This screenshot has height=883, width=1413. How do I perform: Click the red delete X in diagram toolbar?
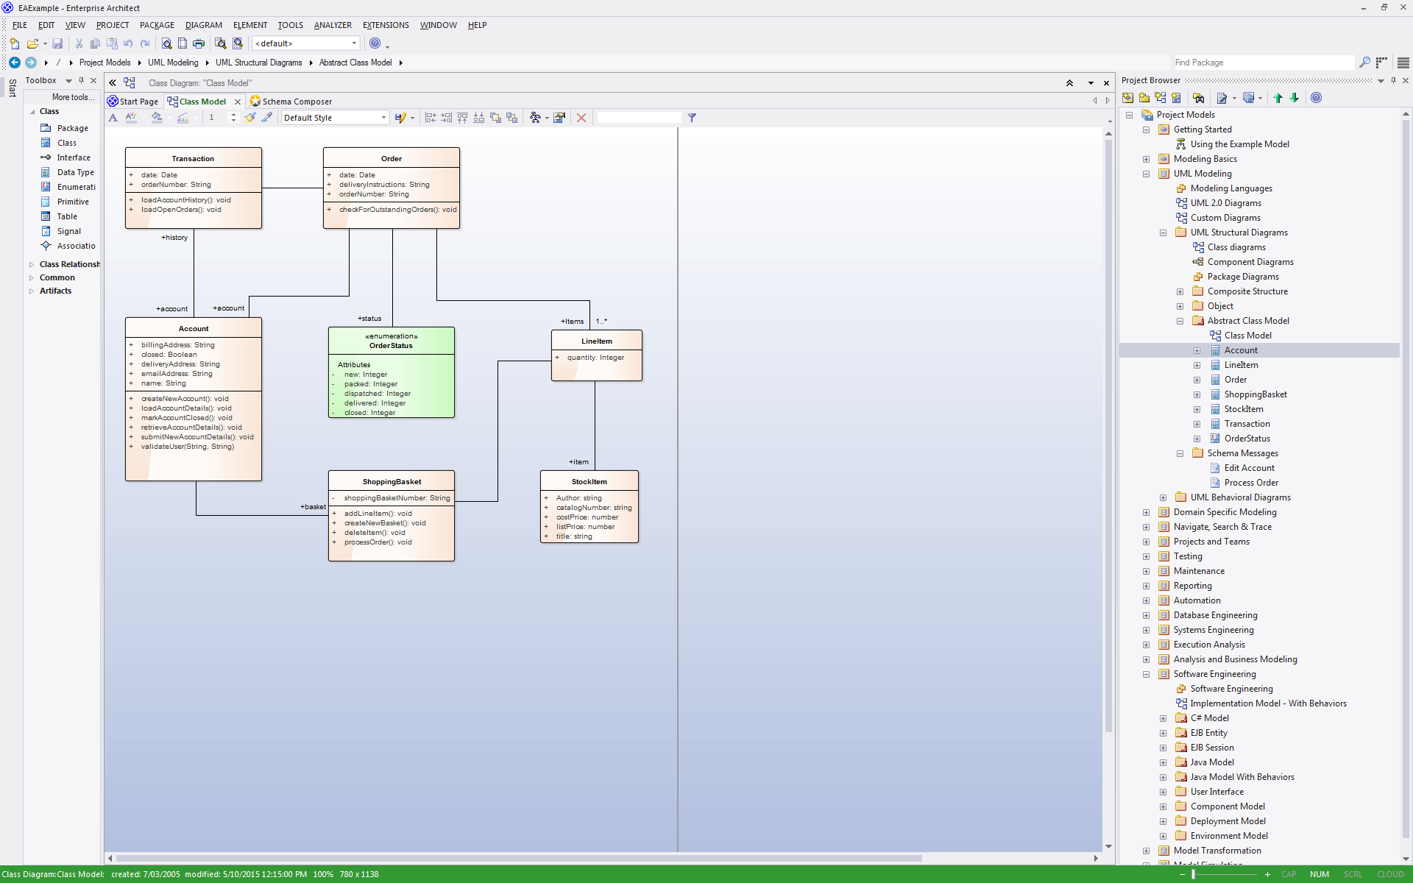pos(581,118)
